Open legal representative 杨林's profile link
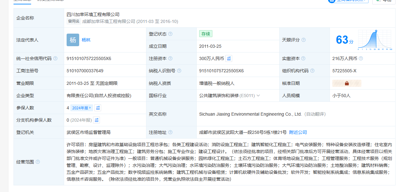The width and height of the screenshot is (399, 192). (x=86, y=40)
